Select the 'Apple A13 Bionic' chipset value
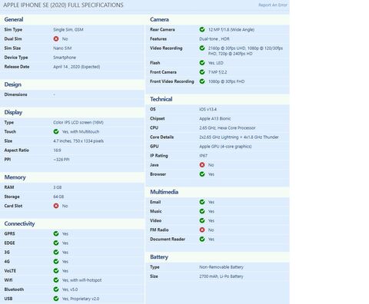369x304 pixels. (215, 118)
